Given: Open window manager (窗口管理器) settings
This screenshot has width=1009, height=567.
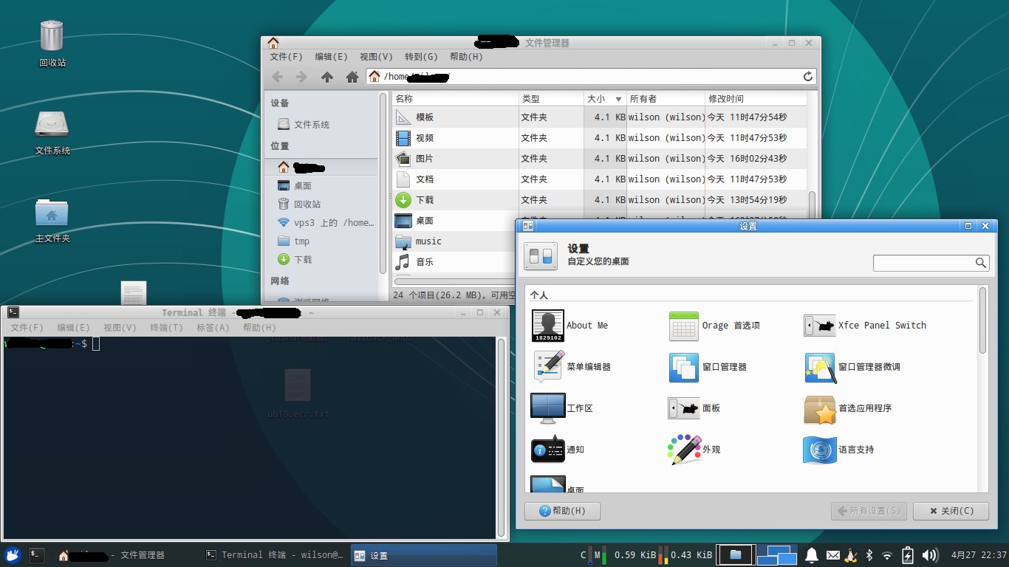Looking at the screenshot, I should pyautogui.click(x=683, y=367).
